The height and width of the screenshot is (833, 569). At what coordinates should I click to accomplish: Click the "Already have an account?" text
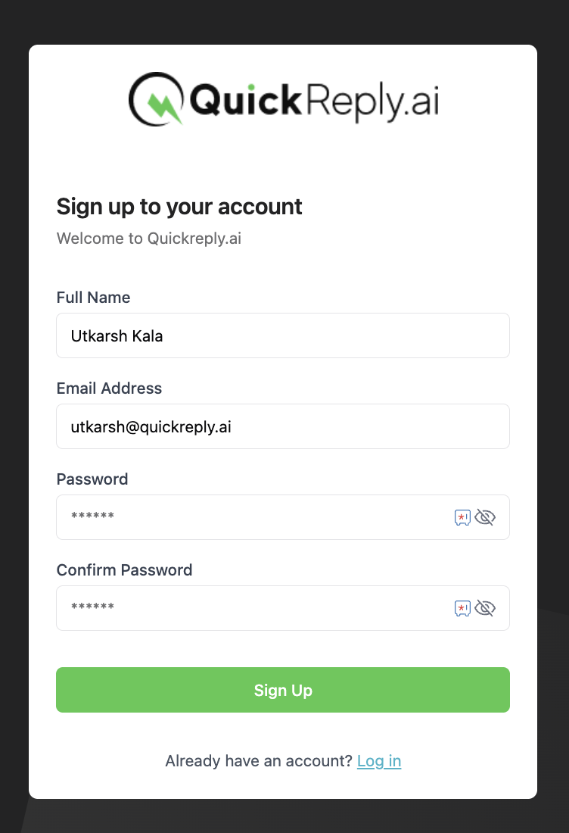click(x=259, y=761)
